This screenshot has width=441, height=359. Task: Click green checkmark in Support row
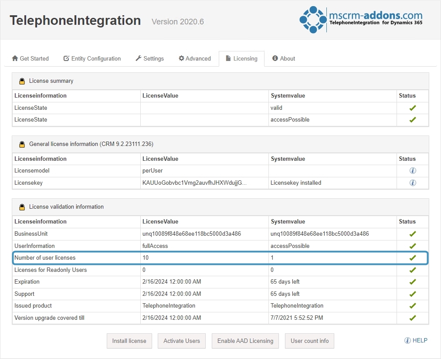point(413,294)
